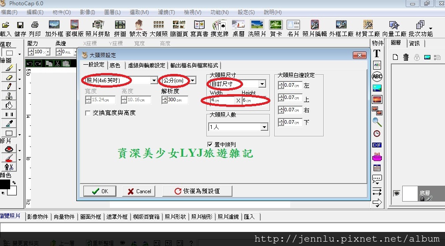Open the 大頭照 ID photo tool
The height and width of the screenshot is (246, 445).
pos(159,28)
